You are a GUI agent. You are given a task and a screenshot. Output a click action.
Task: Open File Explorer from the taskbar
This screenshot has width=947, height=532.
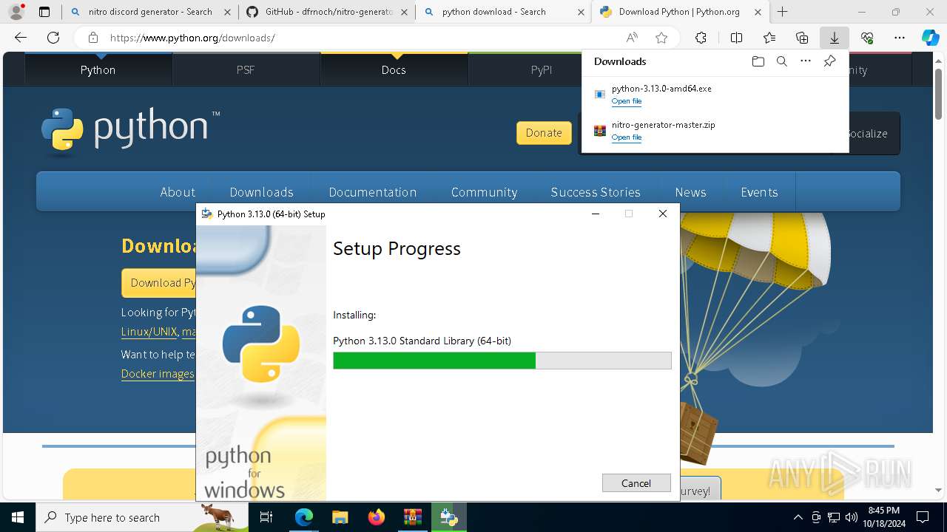pyautogui.click(x=340, y=517)
